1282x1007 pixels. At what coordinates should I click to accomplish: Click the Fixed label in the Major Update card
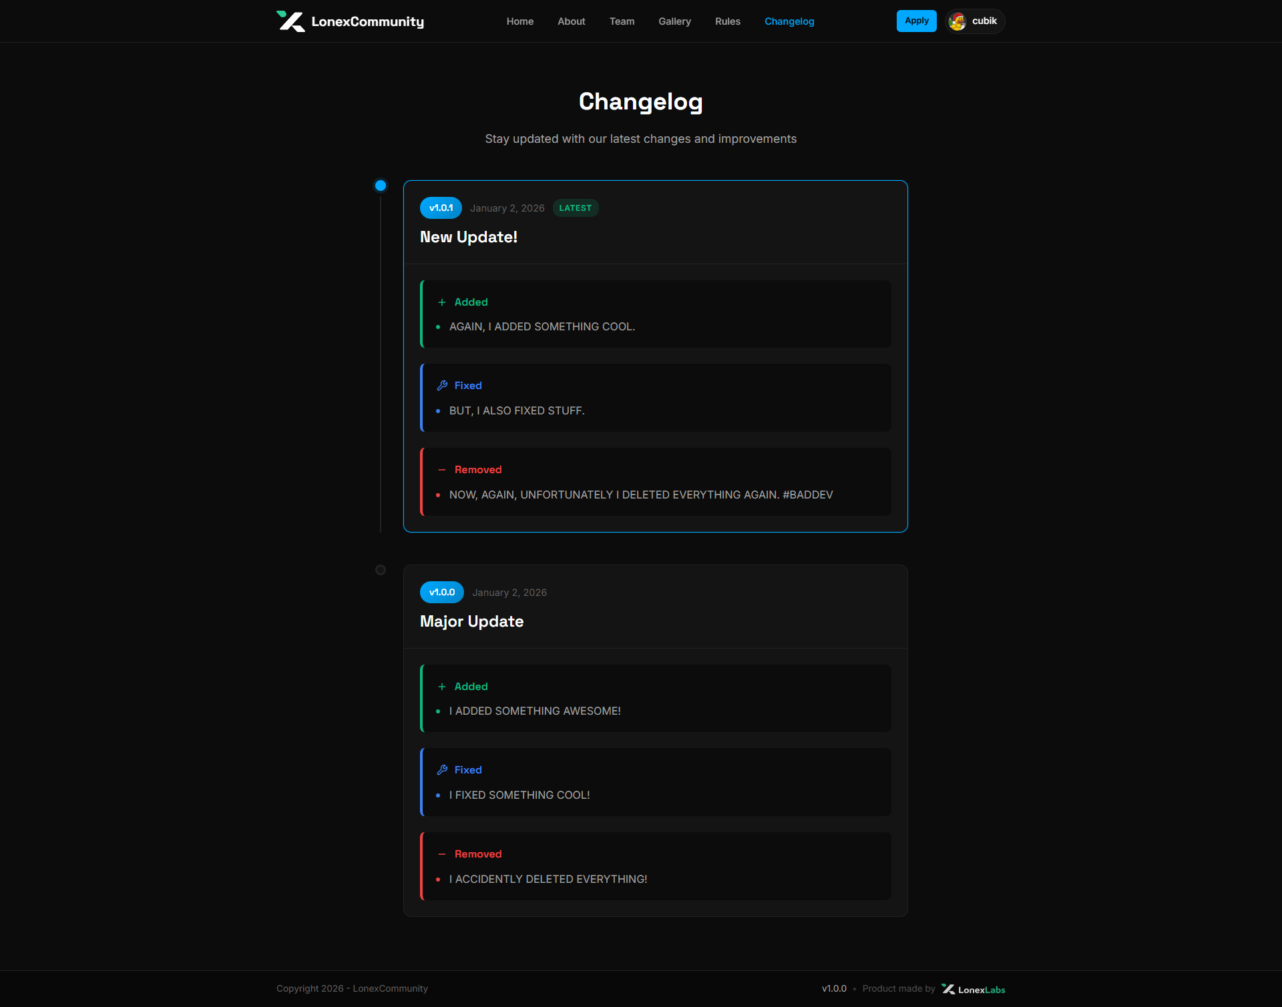tap(468, 770)
